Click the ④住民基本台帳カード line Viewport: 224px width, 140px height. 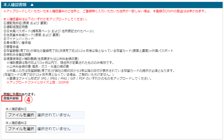32,35
